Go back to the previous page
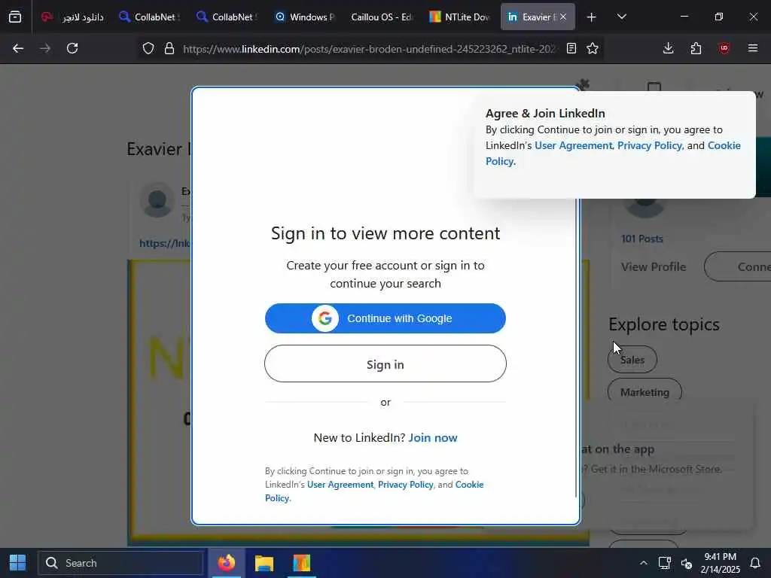Viewport: 771px width, 578px height. (x=18, y=48)
